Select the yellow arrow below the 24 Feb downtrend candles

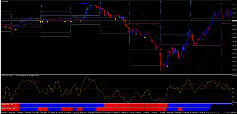(x=116, y=19)
